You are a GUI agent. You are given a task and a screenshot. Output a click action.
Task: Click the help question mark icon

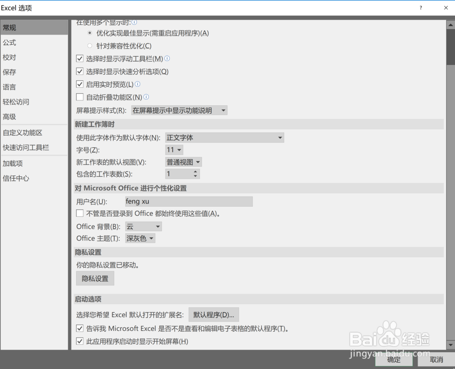pyautogui.click(x=421, y=8)
